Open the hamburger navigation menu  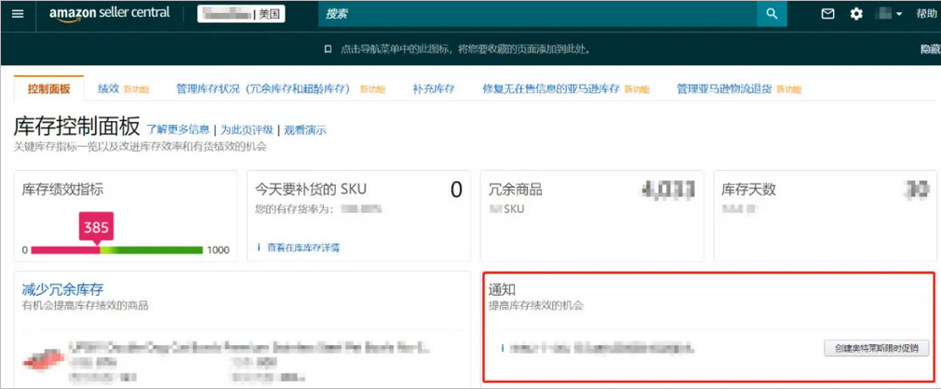coord(18,14)
